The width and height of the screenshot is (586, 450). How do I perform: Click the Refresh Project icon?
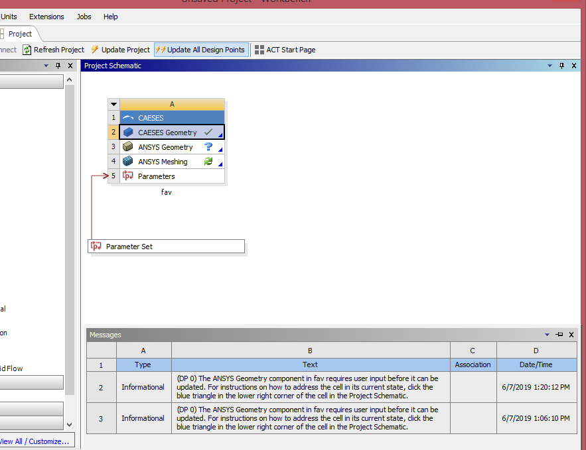27,50
